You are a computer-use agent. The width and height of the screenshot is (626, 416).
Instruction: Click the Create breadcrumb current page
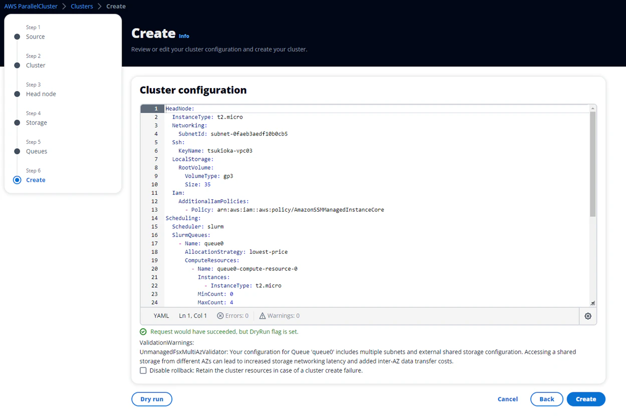point(116,7)
